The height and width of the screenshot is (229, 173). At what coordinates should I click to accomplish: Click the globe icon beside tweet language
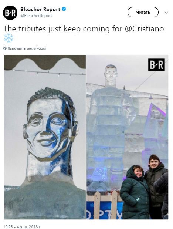click(5, 48)
